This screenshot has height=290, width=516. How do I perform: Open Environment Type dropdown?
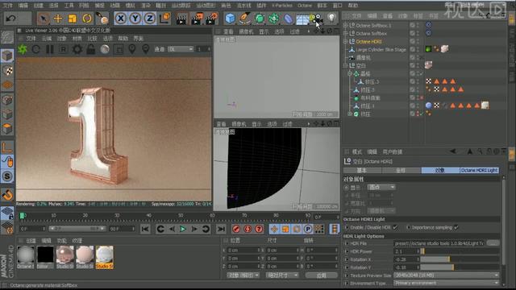coord(446,283)
